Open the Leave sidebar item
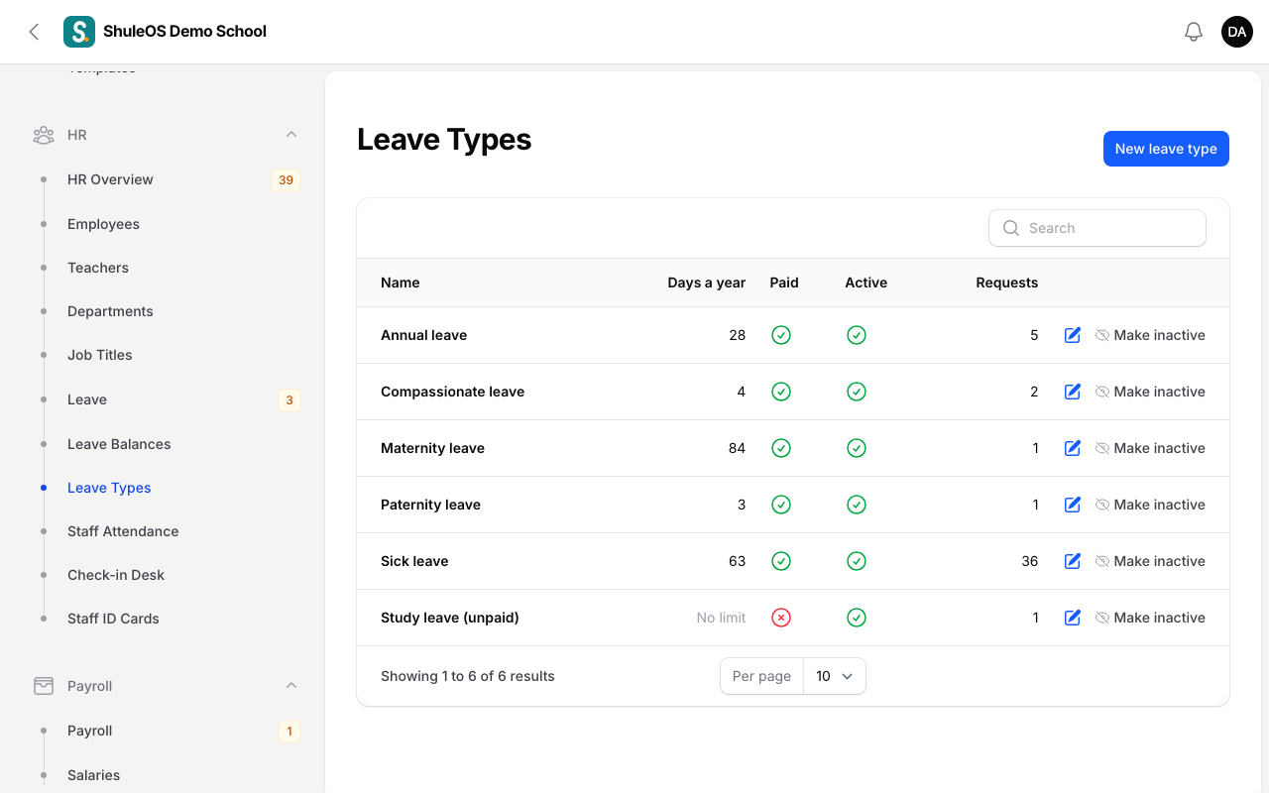Image resolution: width=1269 pixels, height=793 pixels. [x=166, y=399]
